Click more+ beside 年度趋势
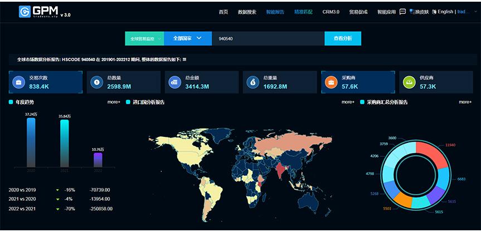 coord(114,102)
